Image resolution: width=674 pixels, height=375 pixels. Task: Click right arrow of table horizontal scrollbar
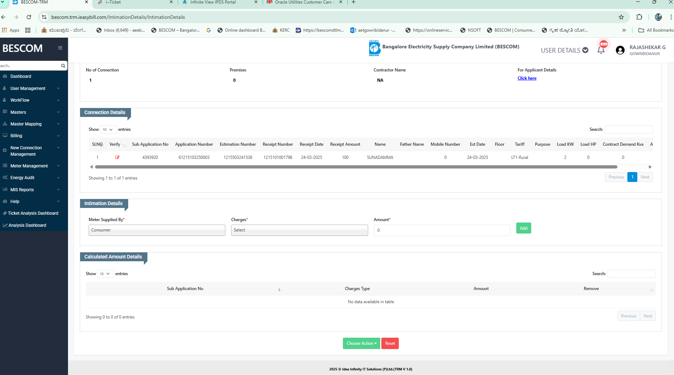click(x=650, y=167)
